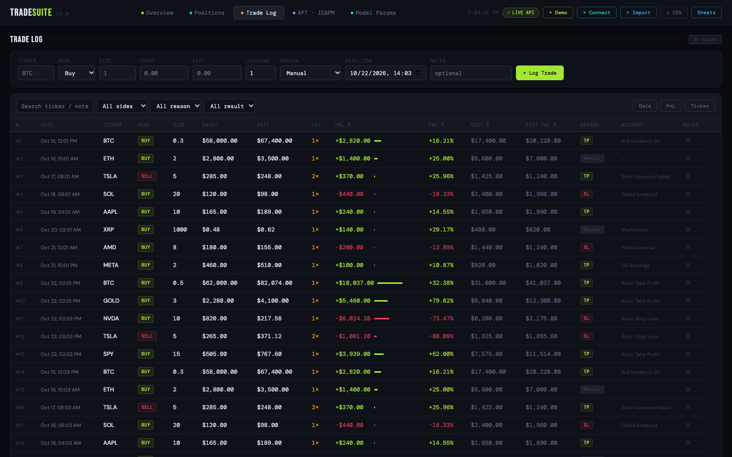The height and width of the screenshot is (457, 732).
Task: Export with the CSV button
Action: point(674,13)
